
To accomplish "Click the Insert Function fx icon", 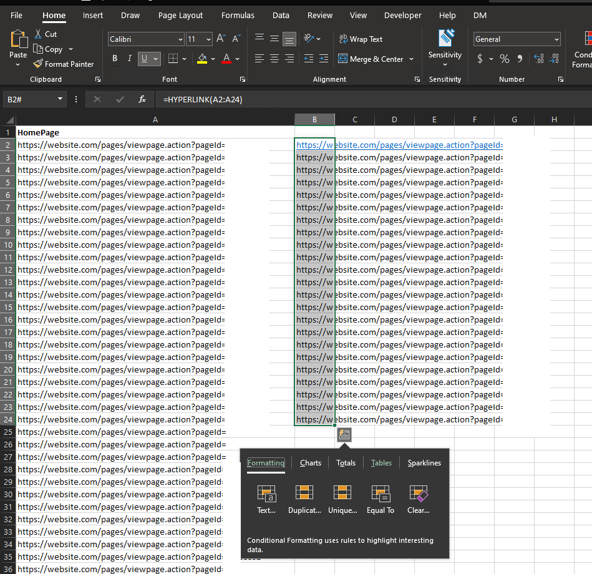I will 142,99.
